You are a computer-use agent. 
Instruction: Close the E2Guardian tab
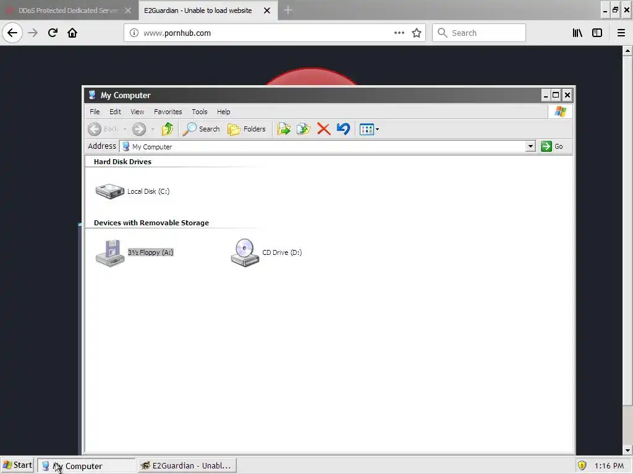(267, 10)
